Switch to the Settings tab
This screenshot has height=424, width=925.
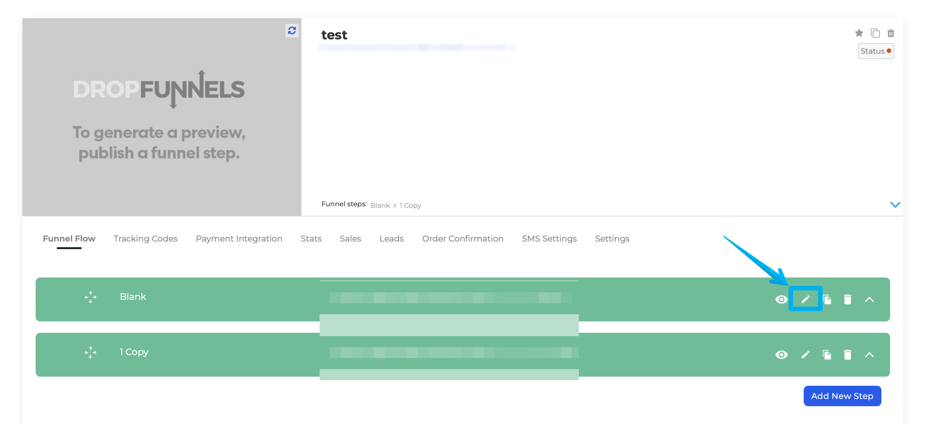(x=612, y=238)
